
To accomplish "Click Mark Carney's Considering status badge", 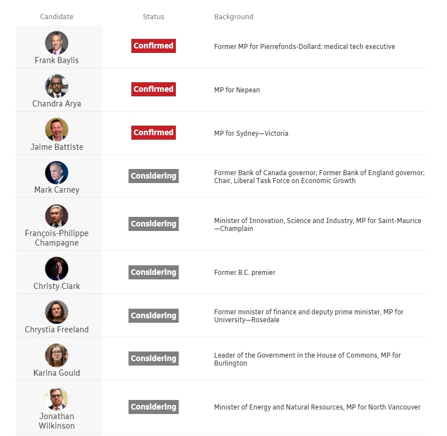I will 153,176.
